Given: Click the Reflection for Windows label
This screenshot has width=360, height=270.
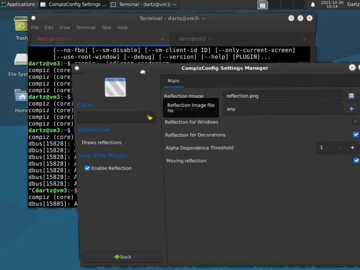Looking at the screenshot, I should tap(192, 122).
